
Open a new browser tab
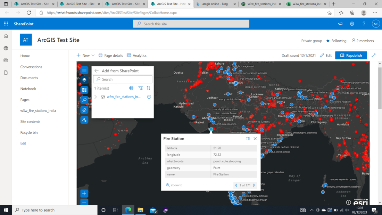(x=333, y=4)
